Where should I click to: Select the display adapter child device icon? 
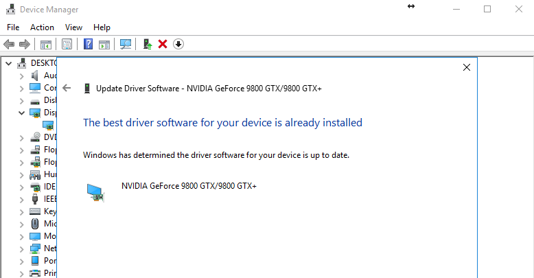point(48,126)
